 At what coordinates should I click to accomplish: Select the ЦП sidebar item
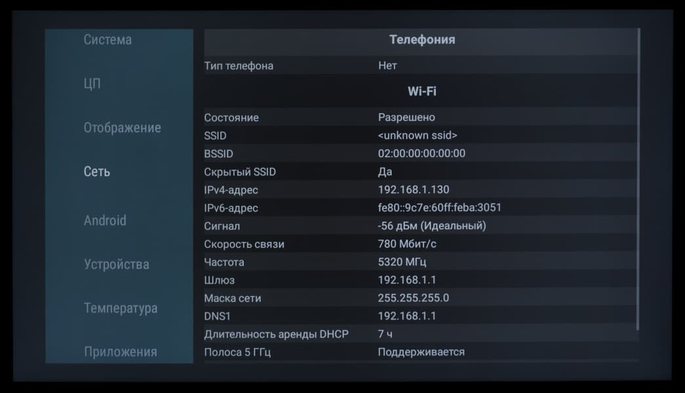point(92,84)
